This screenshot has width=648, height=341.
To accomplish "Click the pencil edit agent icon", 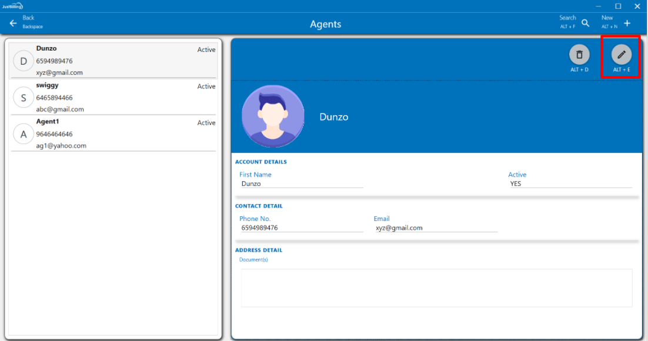I will [621, 55].
